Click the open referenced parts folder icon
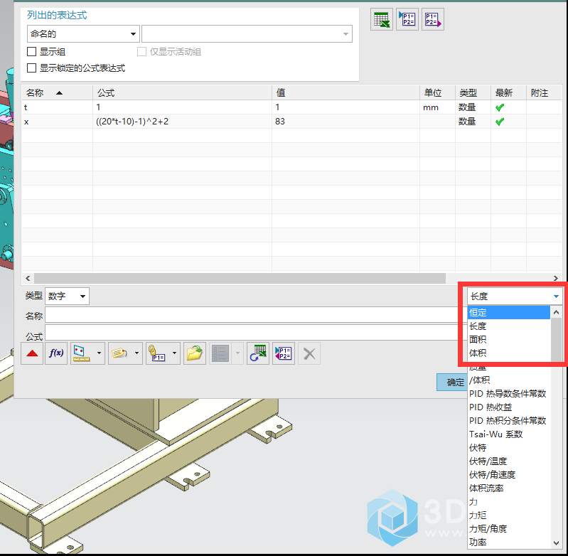This screenshot has width=568, height=556. pyautogui.click(x=195, y=353)
